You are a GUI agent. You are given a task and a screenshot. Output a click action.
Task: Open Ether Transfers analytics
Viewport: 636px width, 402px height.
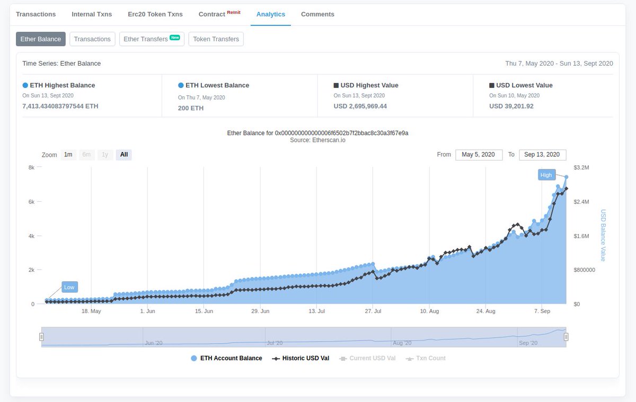(x=152, y=39)
